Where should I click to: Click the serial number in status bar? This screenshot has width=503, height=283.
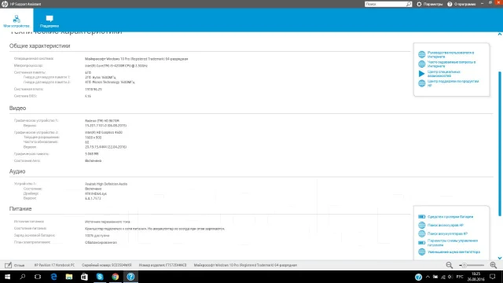[107, 265]
